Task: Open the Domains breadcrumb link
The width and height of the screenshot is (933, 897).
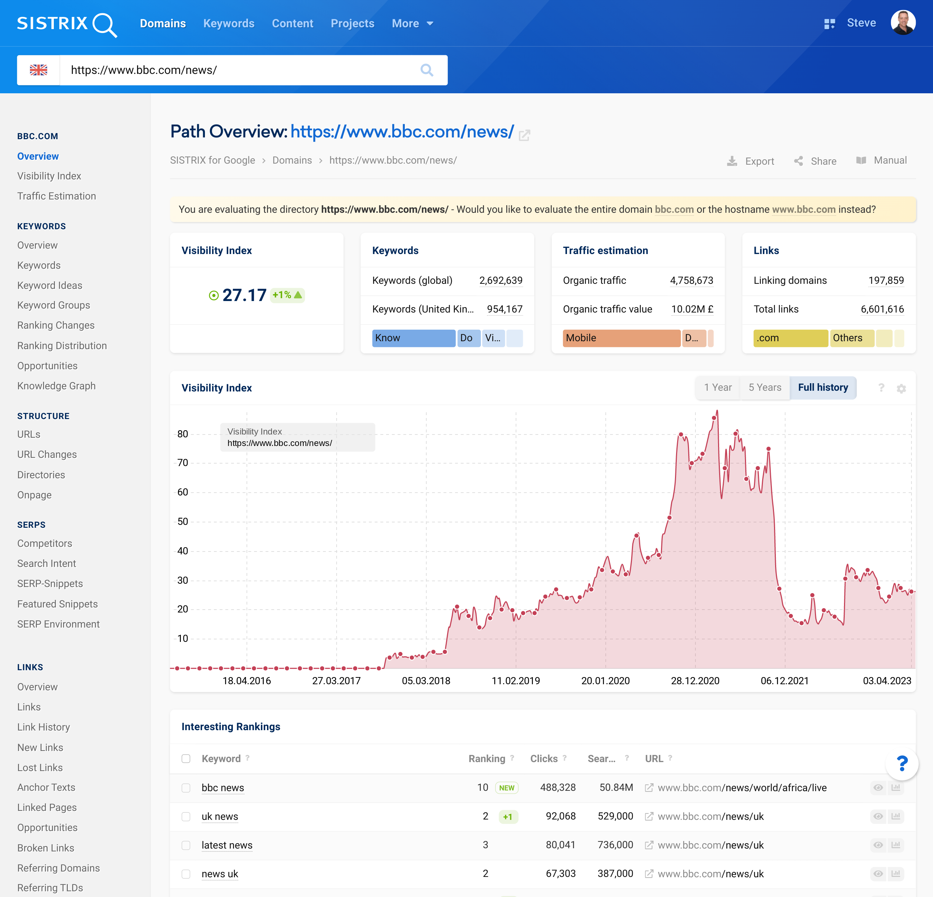Action: click(x=292, y=160)
